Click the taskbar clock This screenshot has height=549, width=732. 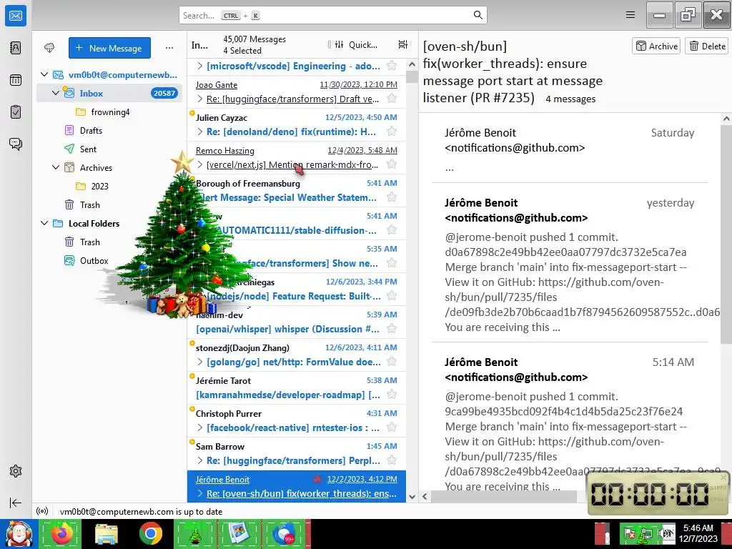pyautogui.click(x=698, y=533)
